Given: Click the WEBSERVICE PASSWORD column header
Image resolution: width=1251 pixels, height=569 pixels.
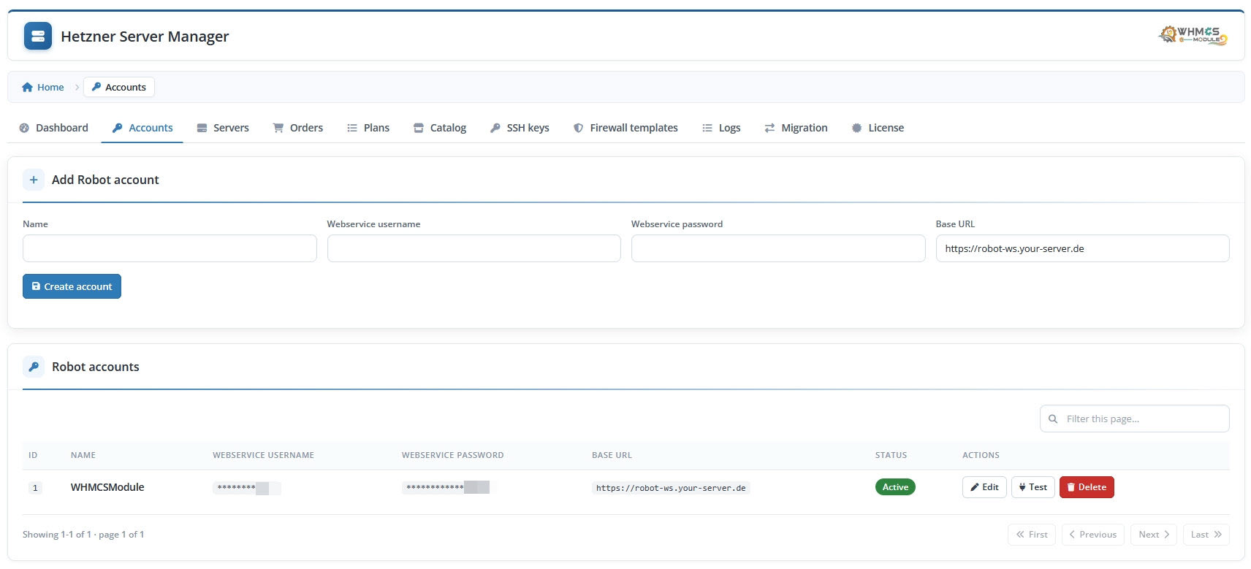Looking at the screenshot, I should (452, 455).
